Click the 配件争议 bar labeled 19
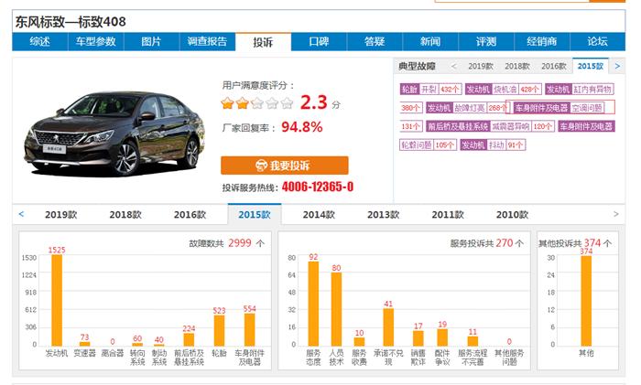The width and height of the screenshot is (641, 385). [442, 337]
